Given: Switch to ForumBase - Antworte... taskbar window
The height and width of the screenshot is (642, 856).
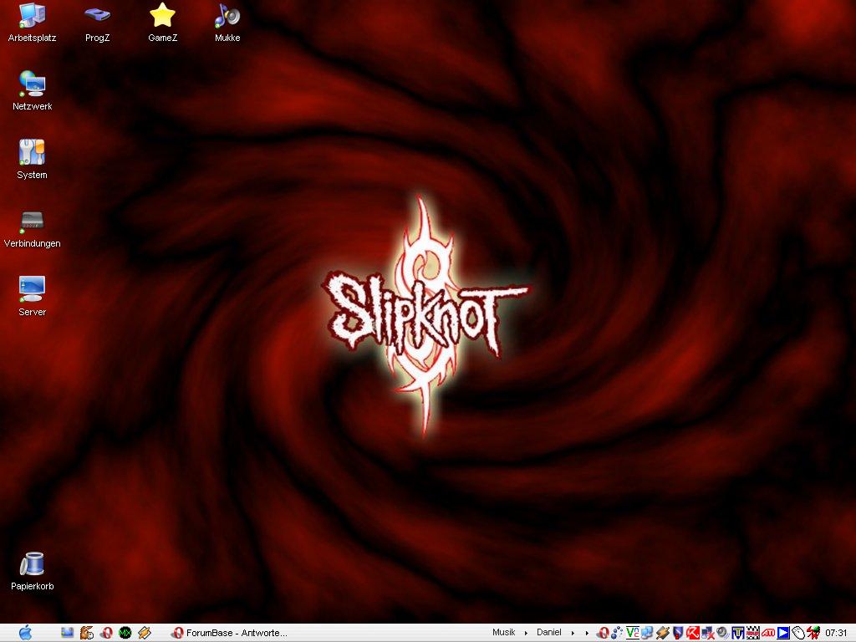Looking at the screenshot, I should click(x=229, y=633).
